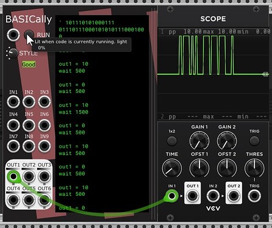Click the Scope IN 1 jack

172,196
